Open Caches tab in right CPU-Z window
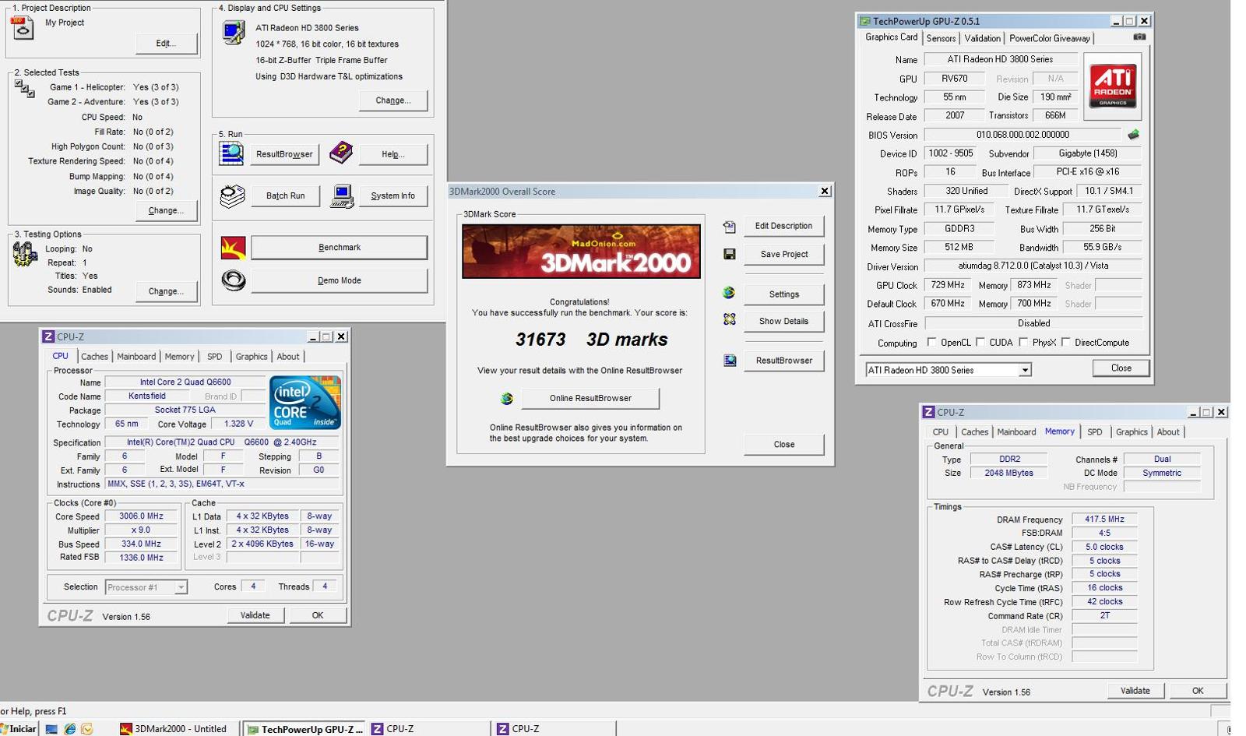 click(973, 432)
